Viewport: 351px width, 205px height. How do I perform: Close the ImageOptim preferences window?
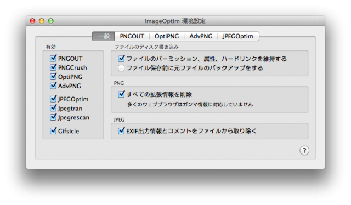[32, 21]
